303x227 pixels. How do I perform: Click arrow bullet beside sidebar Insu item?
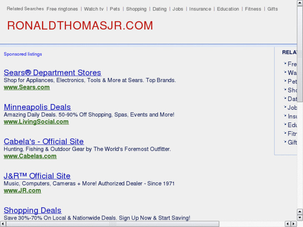coord(285,115)
